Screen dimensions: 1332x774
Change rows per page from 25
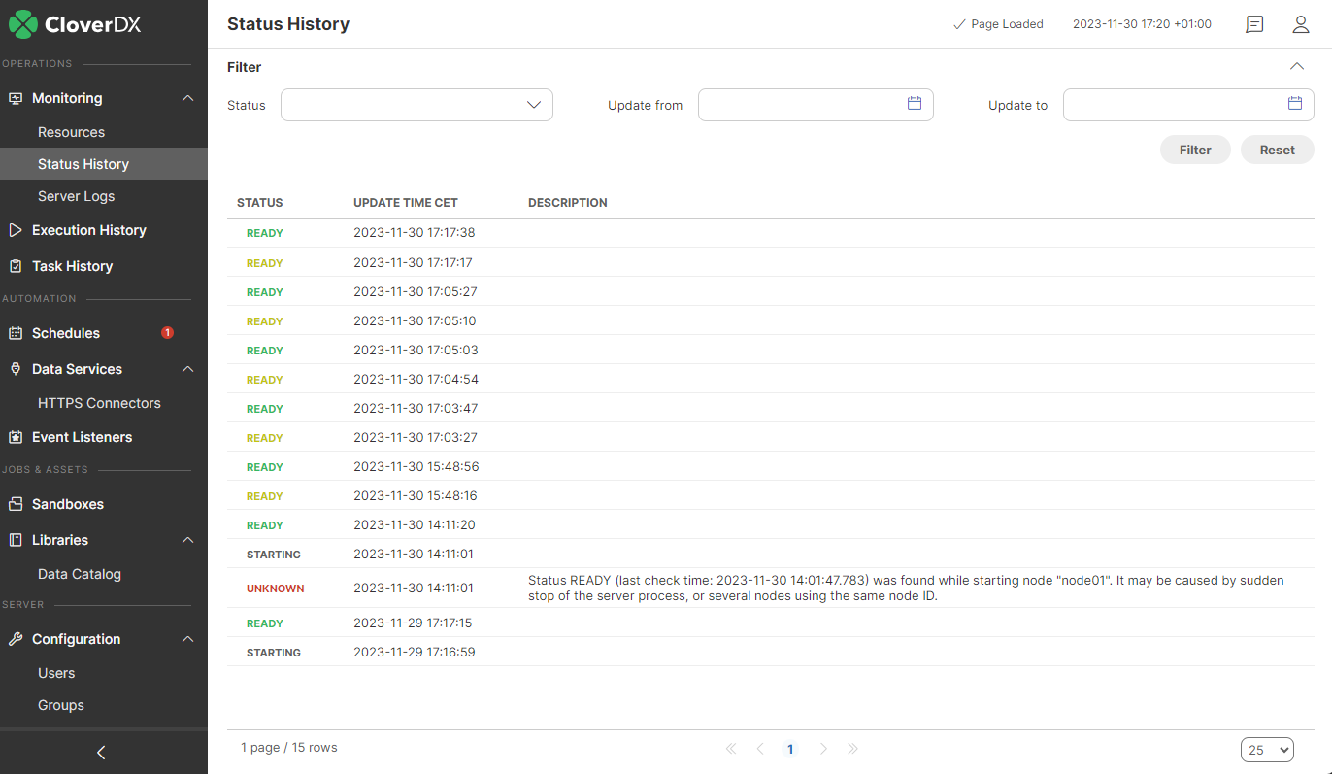tap(1267, 749)
